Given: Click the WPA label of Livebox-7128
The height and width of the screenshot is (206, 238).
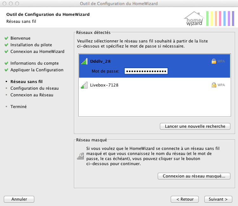Looking at the screenshot, I should [x=221, y=85].
